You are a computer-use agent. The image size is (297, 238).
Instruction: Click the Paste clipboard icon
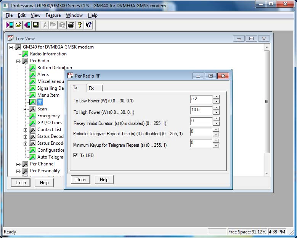click(62, 25)
